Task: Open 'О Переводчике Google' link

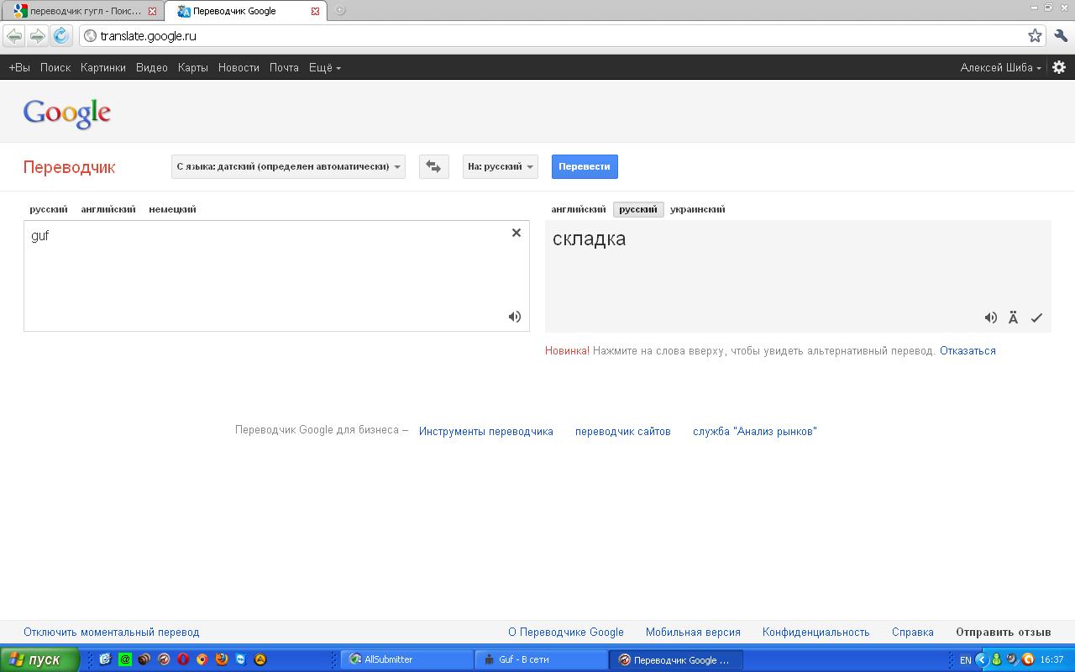Action: 566,632
